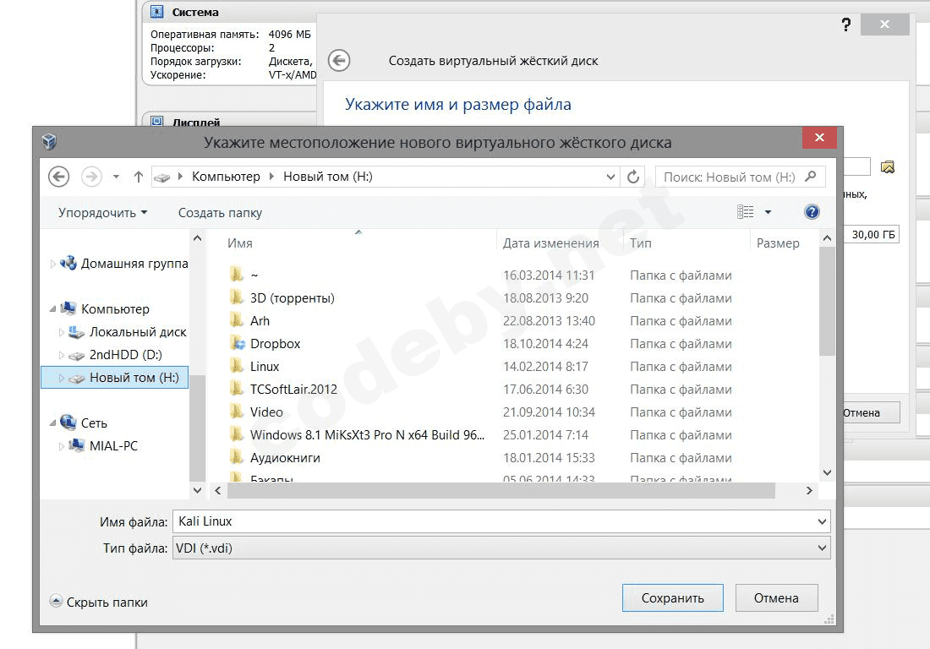Open the Имя файла dropdown arrow
The image size is (930, 649).
point(822,521)
